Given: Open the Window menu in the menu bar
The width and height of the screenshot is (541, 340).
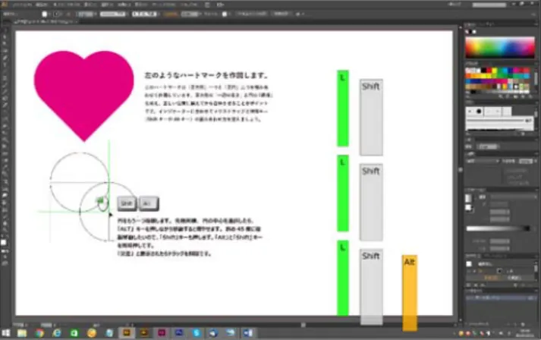Looking at the screenshot, I should (x=164, y=5).
